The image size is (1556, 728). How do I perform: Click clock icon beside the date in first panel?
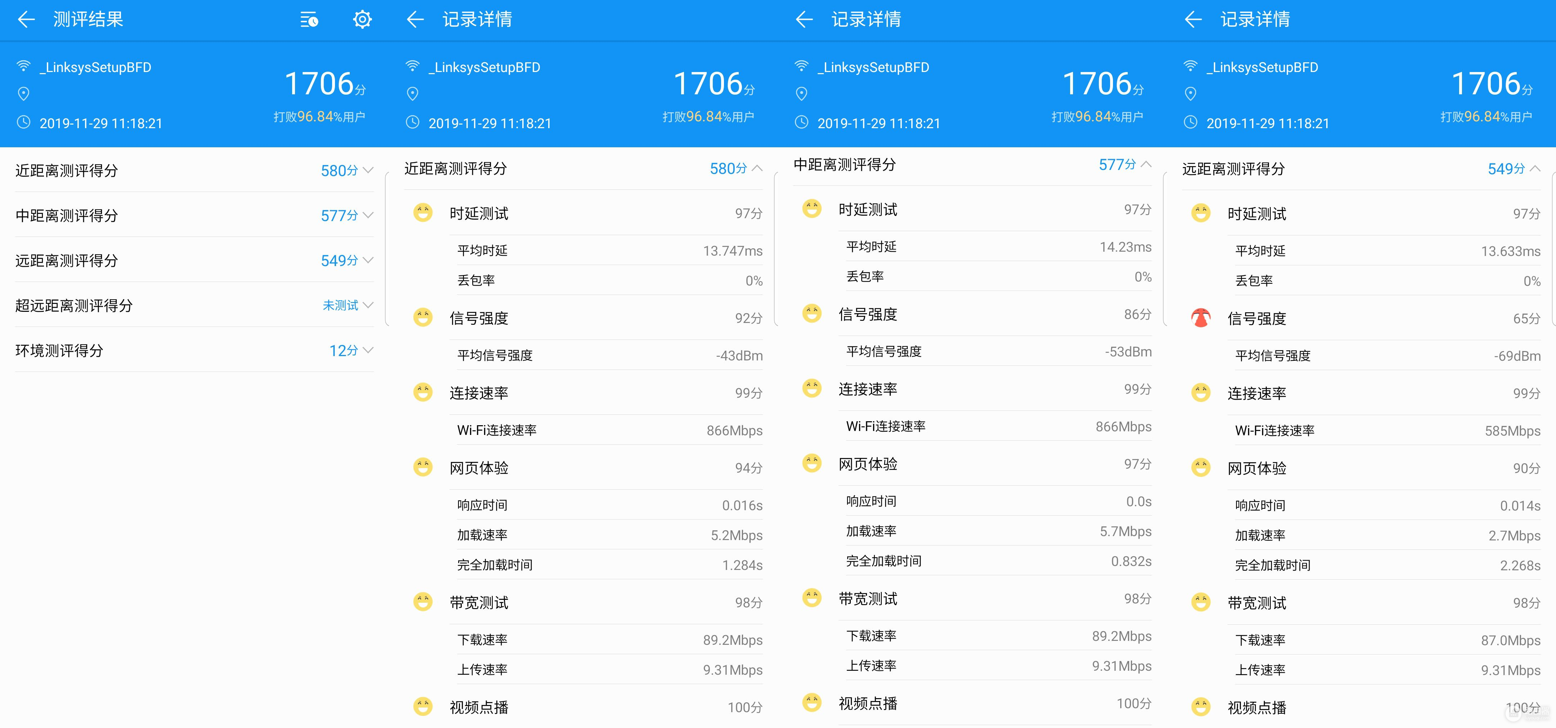pos(23,122)
